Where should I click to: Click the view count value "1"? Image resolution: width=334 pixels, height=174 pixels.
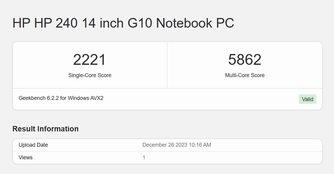(144, 157)
